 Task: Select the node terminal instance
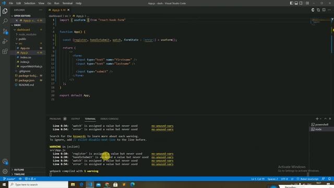pyautogui.click(x=321, y=130)
